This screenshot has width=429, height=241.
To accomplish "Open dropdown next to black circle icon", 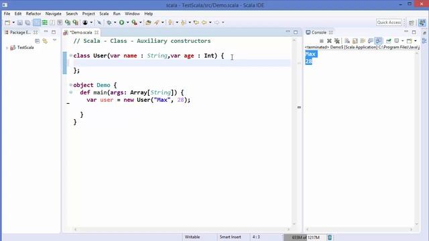I will [91, 23].
